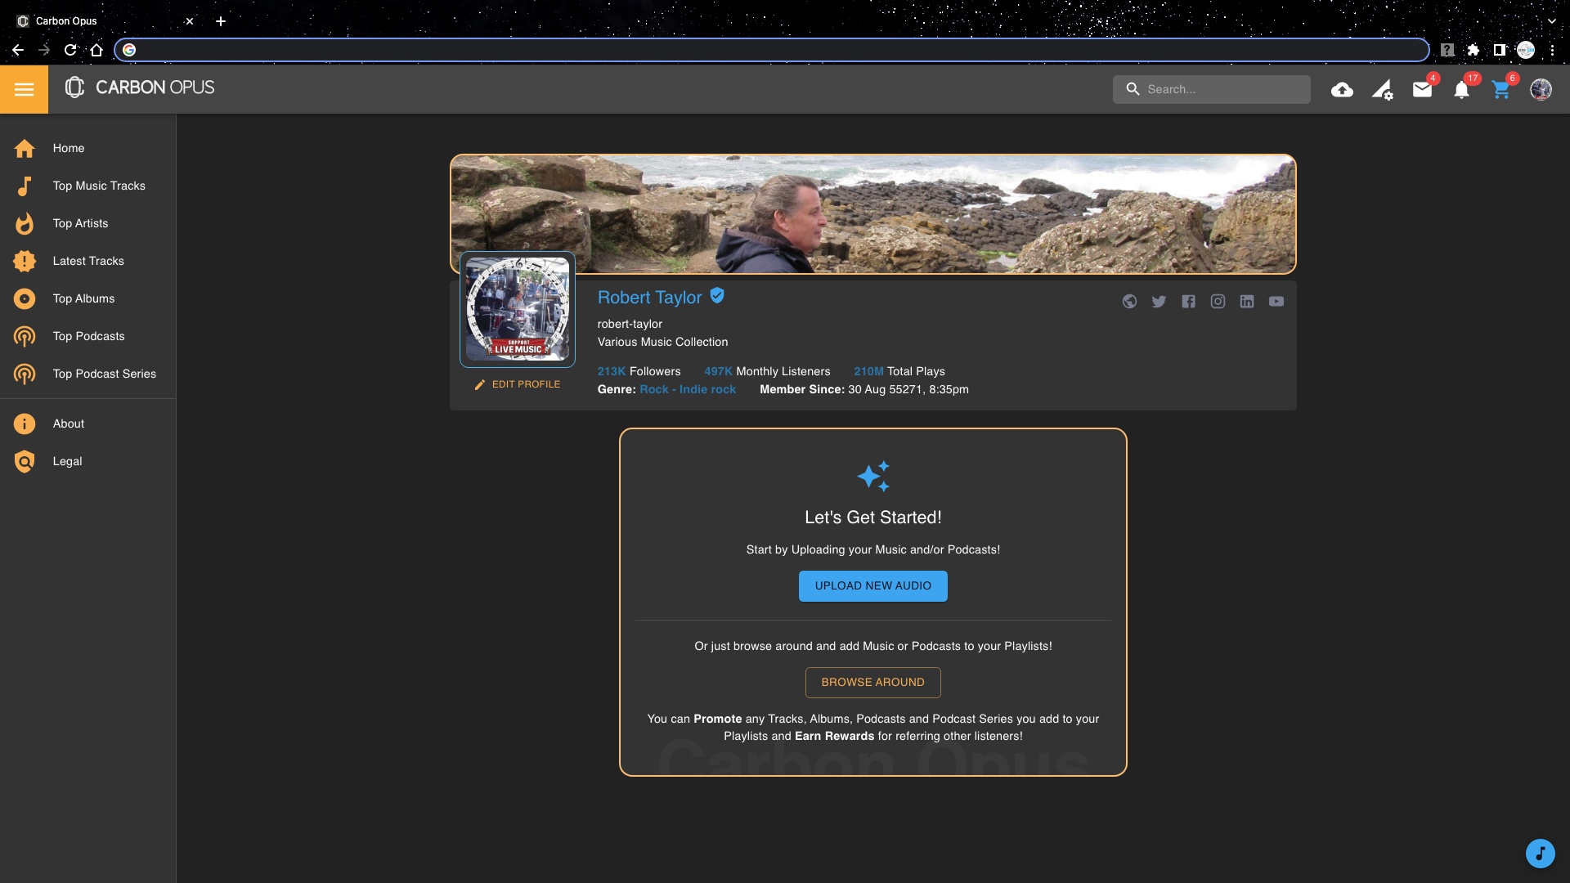Open the shopping cart icon

click(1500, 90)
